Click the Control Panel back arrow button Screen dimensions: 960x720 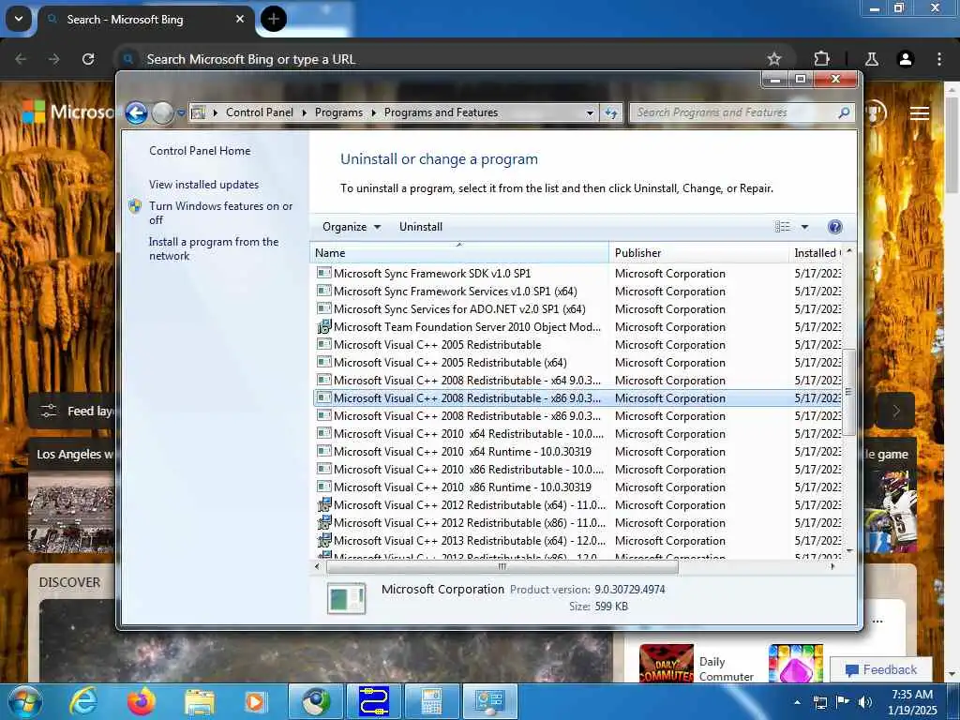136,113
